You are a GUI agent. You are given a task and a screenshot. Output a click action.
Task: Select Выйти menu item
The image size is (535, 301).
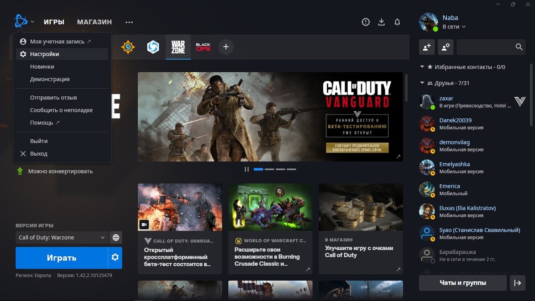(62, 141)
